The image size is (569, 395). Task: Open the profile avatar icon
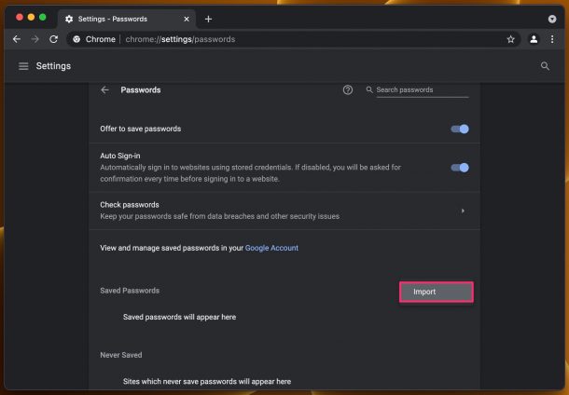click(x=534, y=39)
